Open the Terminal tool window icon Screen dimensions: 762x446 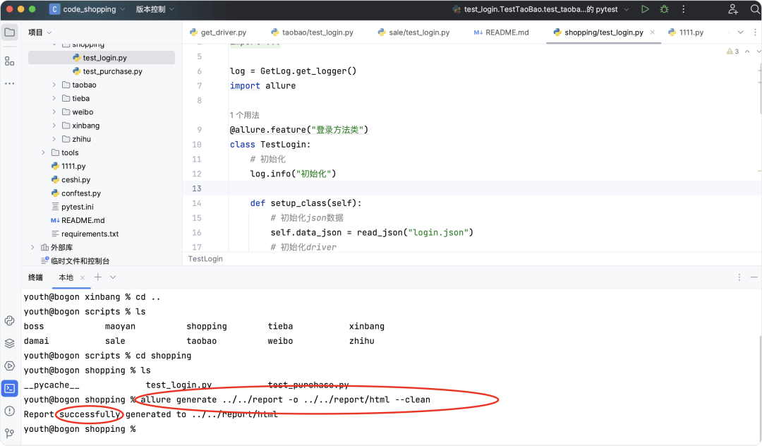pyautogui.click(x=10, y=388)
